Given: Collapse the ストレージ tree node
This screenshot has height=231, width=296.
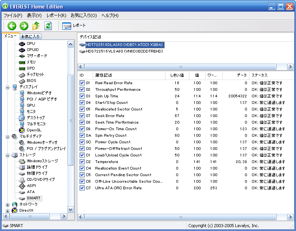Looking at the screenshot, I should 7,156.
